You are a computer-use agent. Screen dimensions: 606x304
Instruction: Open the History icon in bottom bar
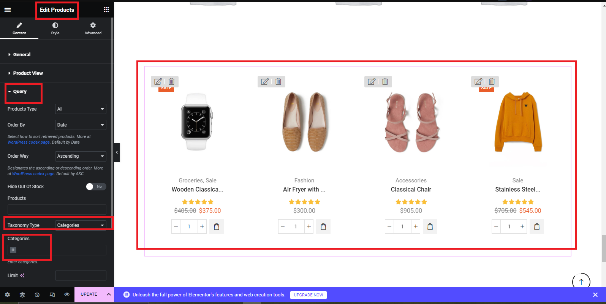(x=37, y=294)
